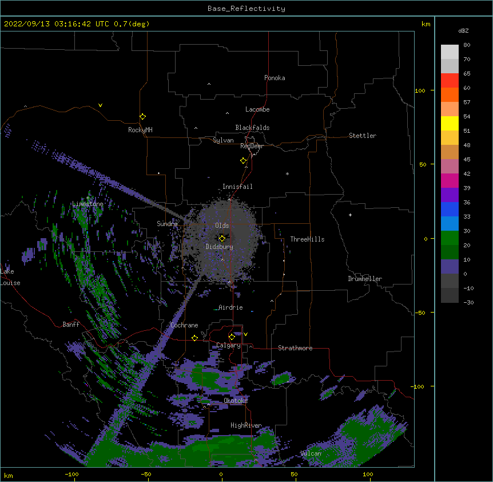Screen dimensions: 493x482
Task: Click the 42 dBZ magenta legend swatch
Action: pos(450,180)
